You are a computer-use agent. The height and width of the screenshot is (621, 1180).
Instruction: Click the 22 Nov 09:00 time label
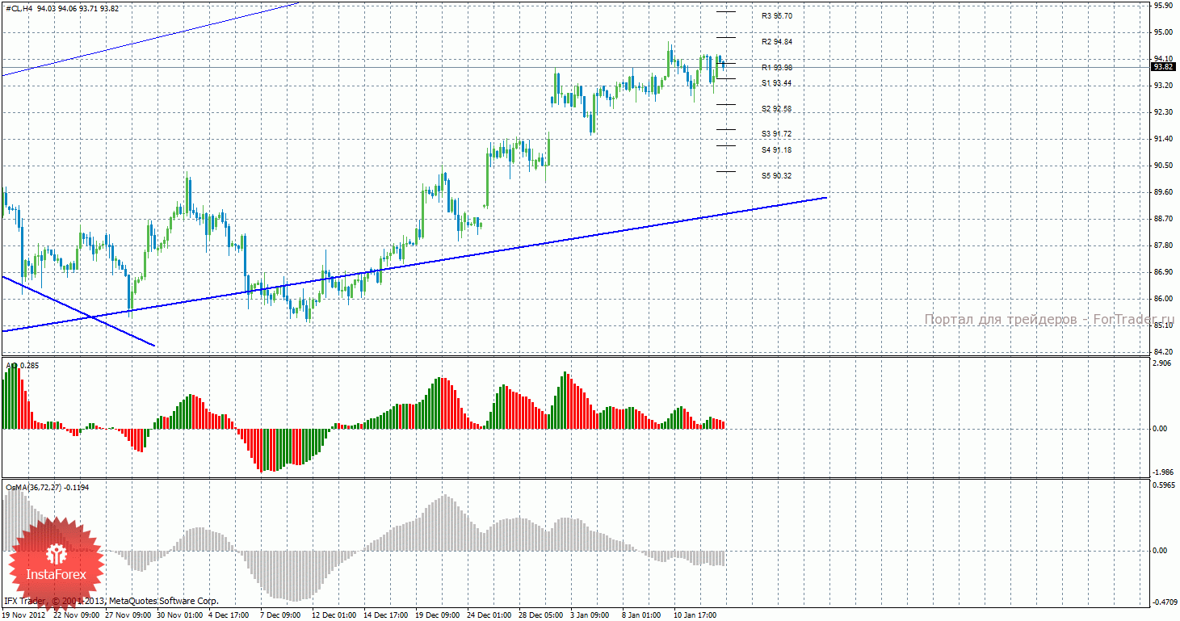click(75, 615)
